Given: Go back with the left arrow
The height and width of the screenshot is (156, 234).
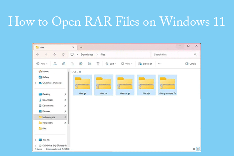Looking at the screenshot, I should [x=37, y=55].
